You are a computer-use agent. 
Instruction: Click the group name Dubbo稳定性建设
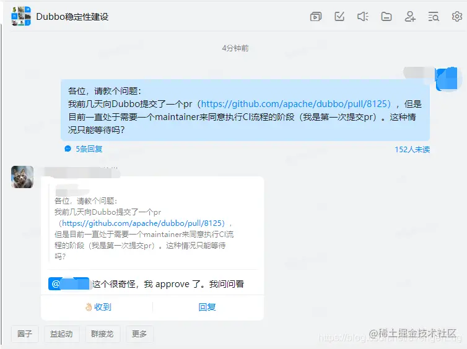tap(72, 17)
